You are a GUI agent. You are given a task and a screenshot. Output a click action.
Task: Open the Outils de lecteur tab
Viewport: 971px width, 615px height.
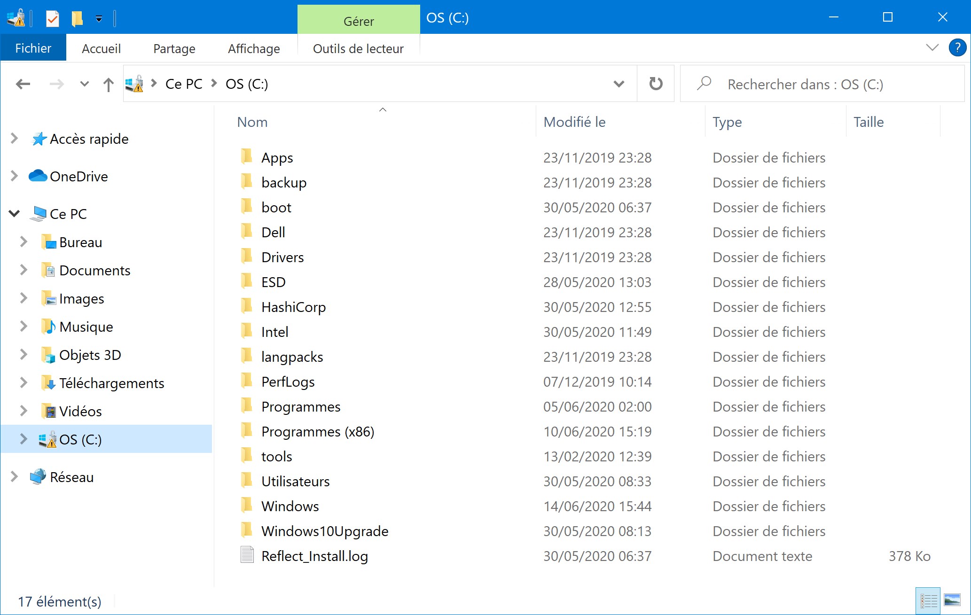[x=358, y=48]
